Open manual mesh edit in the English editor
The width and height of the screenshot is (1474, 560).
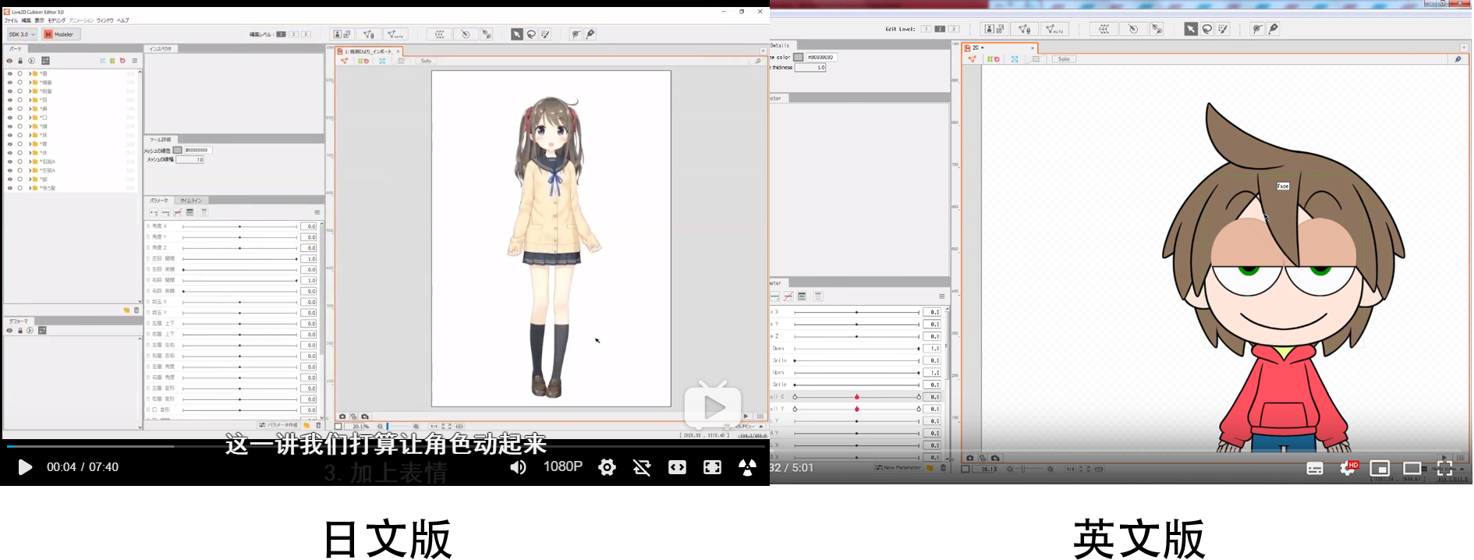click(1024, 29)
